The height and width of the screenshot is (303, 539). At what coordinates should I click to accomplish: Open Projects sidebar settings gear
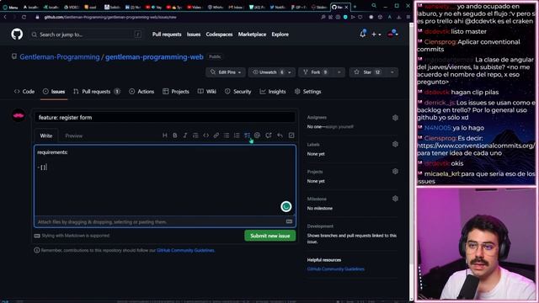[395, 172]
